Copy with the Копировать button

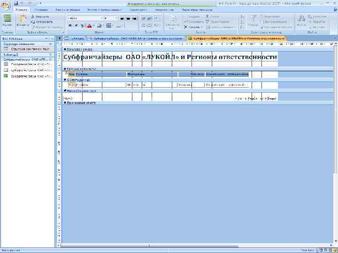click(42, 22)
